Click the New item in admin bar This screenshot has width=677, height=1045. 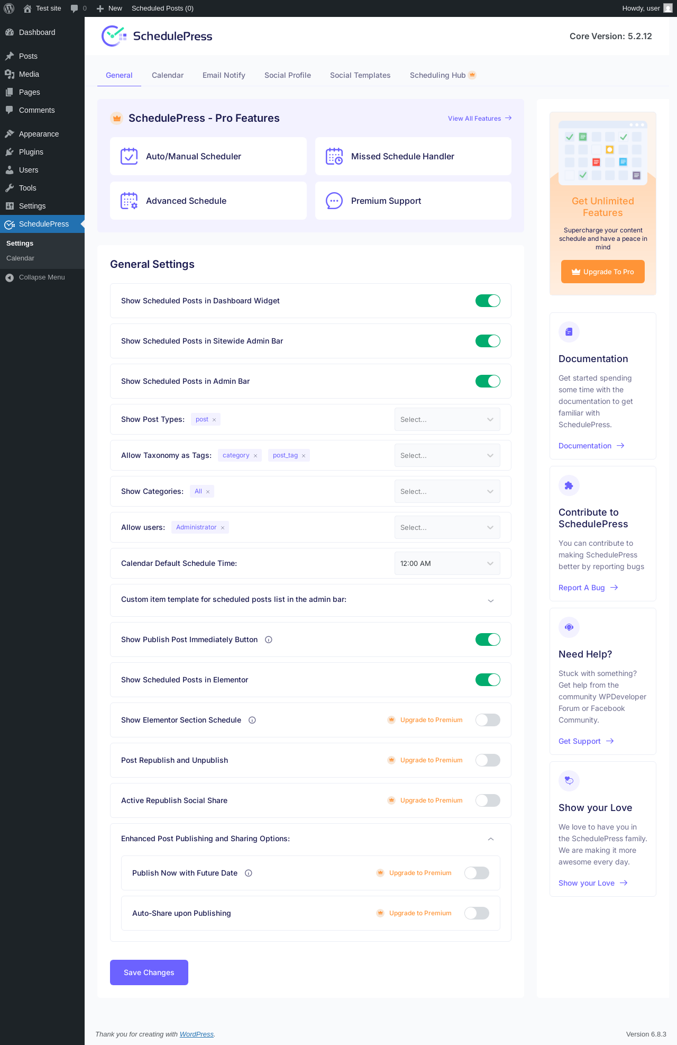coord(109,8)
